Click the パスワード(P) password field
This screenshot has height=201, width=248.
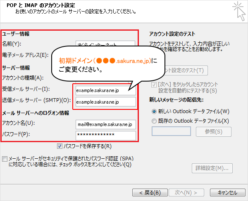(x=105, y=136)
